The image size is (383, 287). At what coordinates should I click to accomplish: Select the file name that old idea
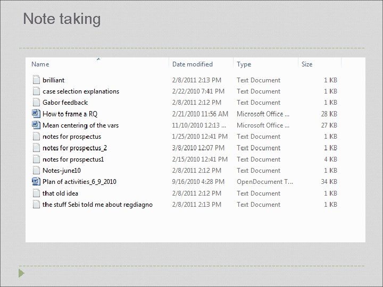[x=60, y=193]
